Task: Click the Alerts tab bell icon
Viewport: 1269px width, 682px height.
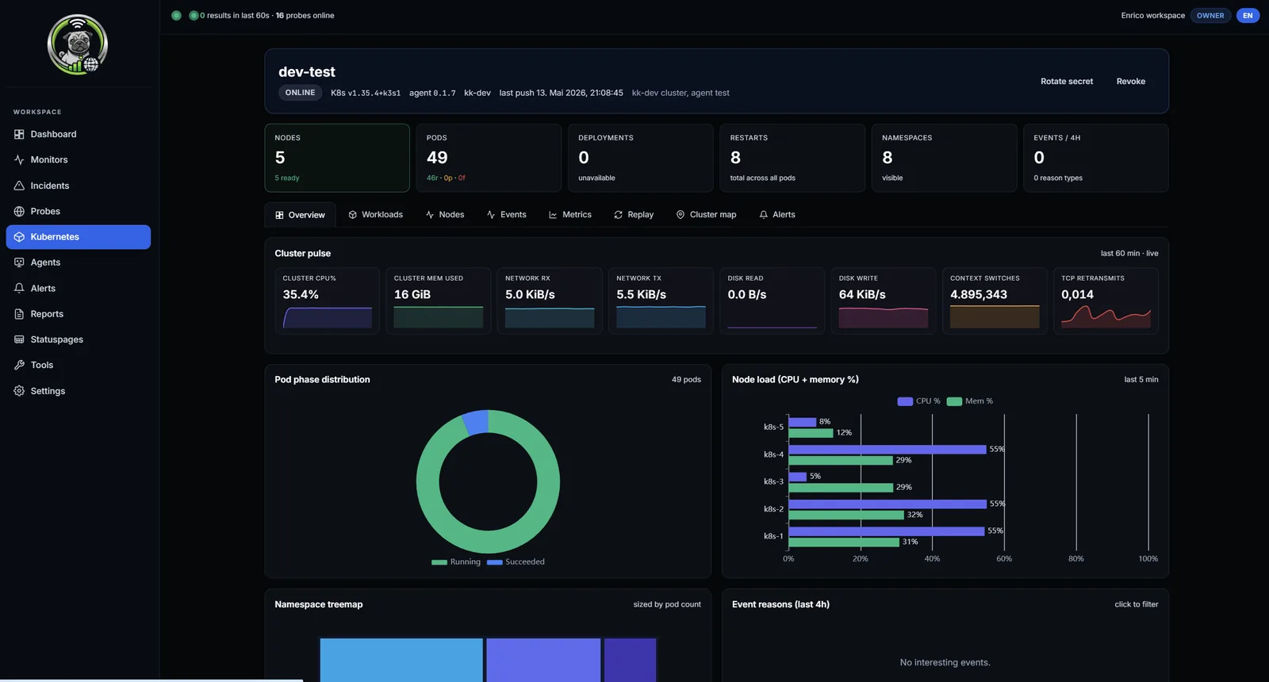Action: tap(764, 215)
